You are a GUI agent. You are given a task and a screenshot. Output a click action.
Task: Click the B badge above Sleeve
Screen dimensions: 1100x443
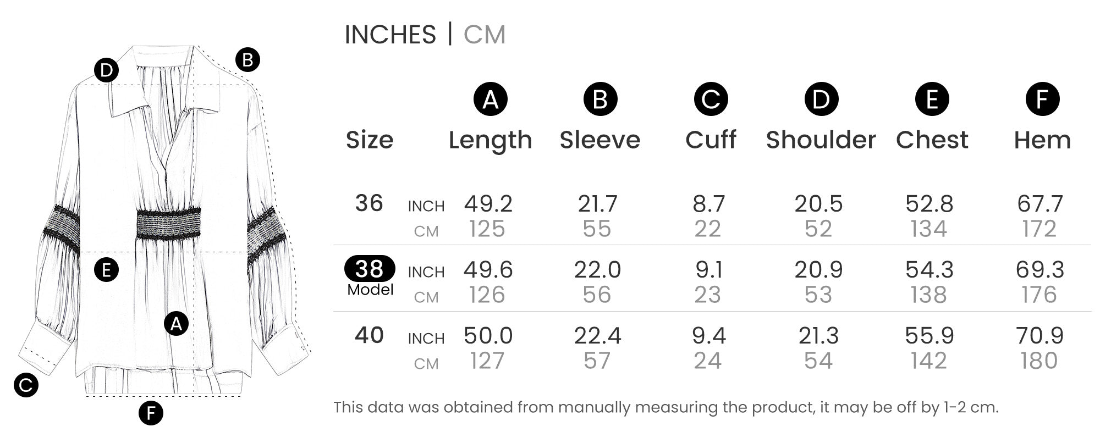click(x=600, y=99)
